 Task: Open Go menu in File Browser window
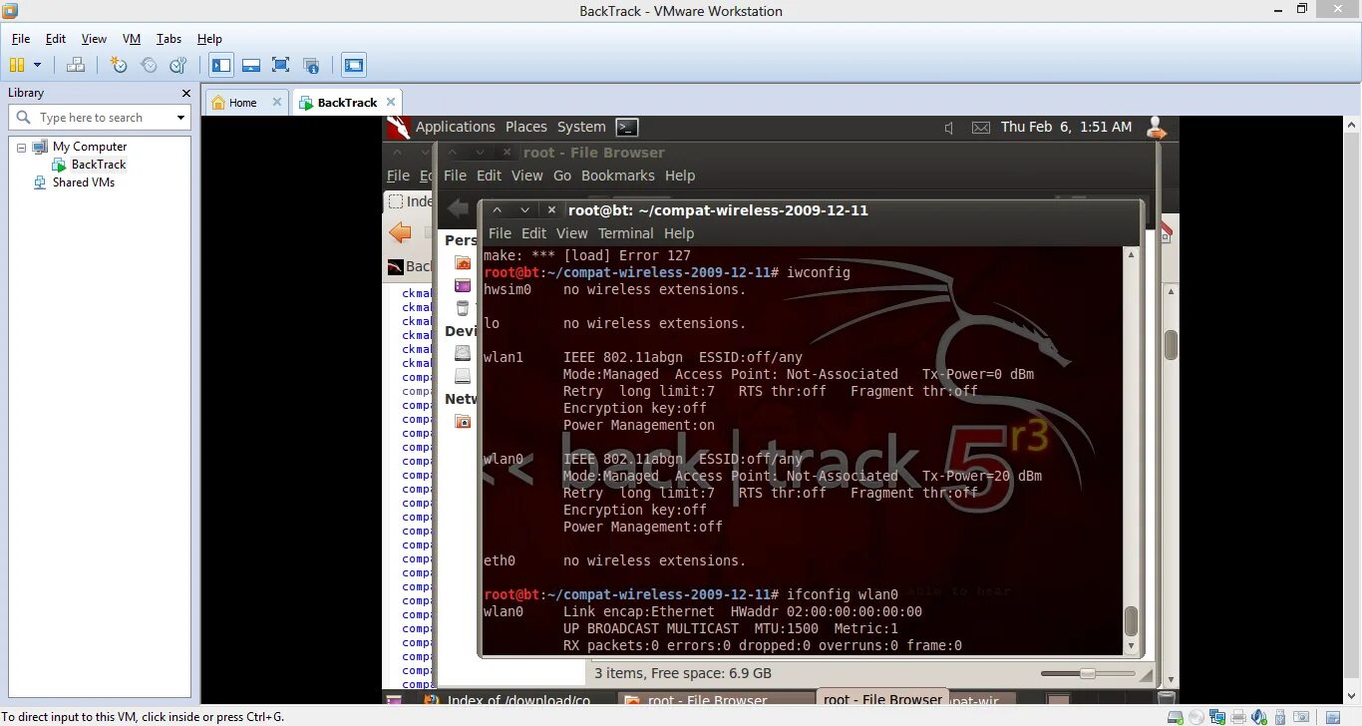tap(562, 176)
